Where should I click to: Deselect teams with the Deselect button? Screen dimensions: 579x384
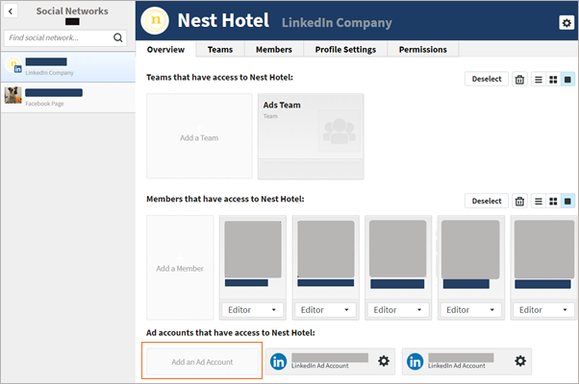coord(487,79)
